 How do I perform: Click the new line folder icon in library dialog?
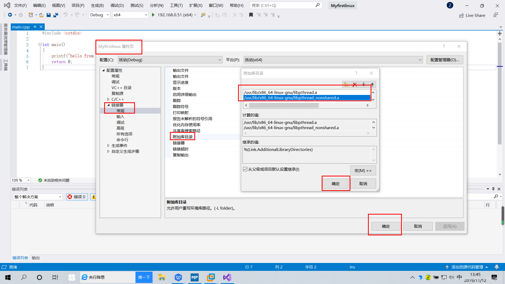346,84
